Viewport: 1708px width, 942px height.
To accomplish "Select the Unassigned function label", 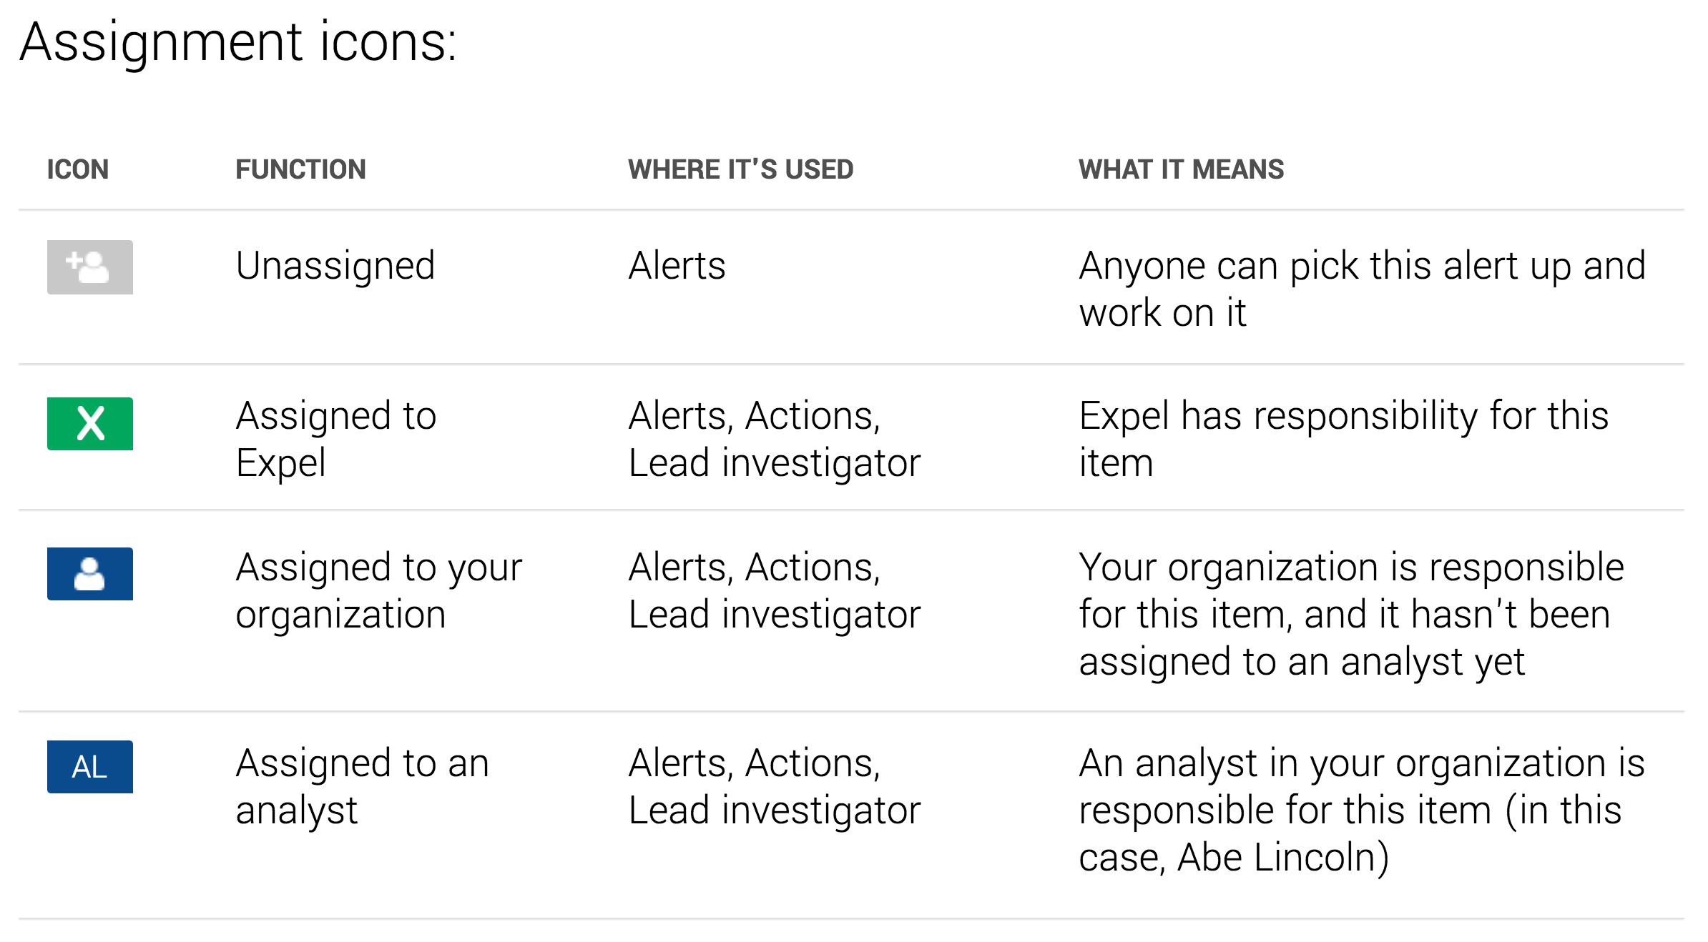I will pyautogui.click(x=335, y=267).
